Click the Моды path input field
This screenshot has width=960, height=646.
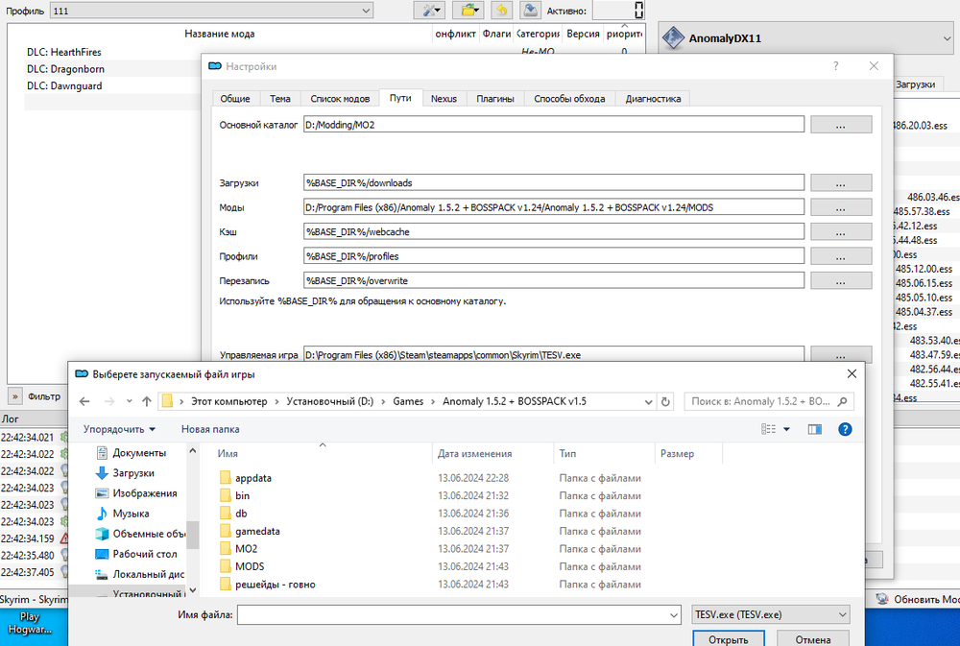tap(554, 207)
